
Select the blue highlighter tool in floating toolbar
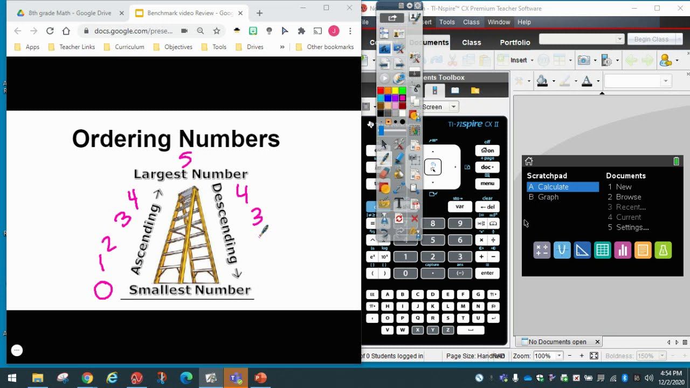[x=399, y=159]
